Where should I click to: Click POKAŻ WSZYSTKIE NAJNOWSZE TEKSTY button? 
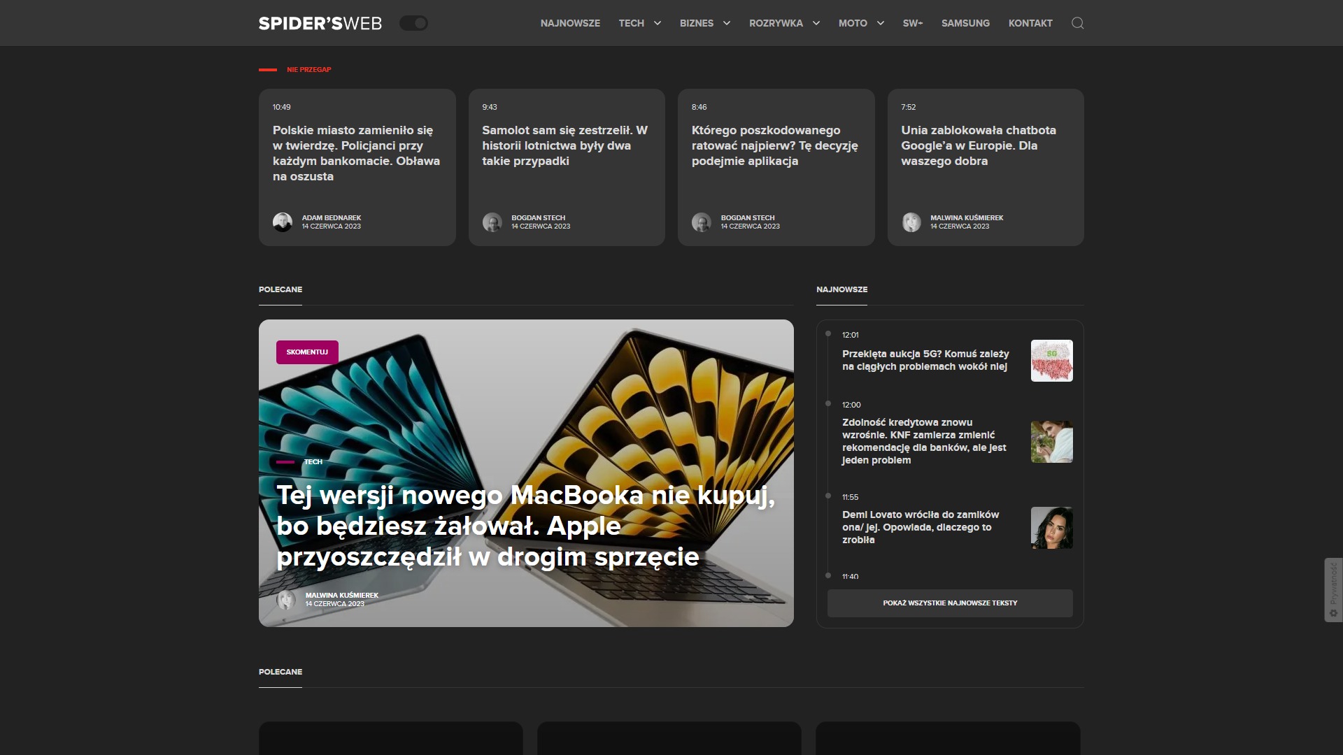click(x=950, y=603)
